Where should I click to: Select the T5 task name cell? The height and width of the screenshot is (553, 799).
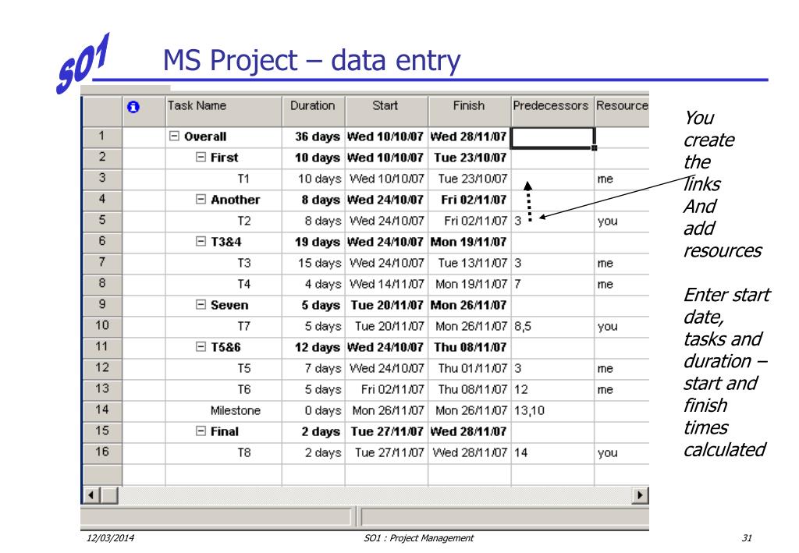(224, 368)
